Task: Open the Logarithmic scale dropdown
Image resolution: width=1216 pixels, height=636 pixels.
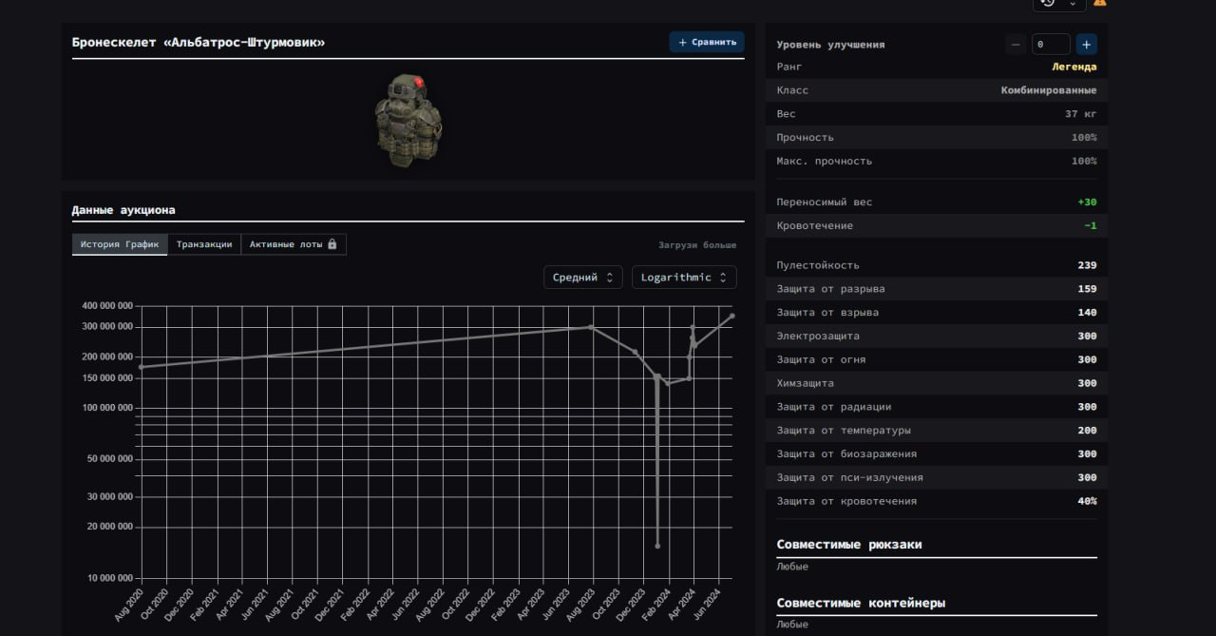Action: click(x=684, y=278)
